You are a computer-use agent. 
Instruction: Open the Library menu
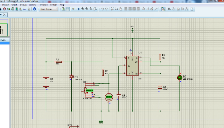pos(32,5)
